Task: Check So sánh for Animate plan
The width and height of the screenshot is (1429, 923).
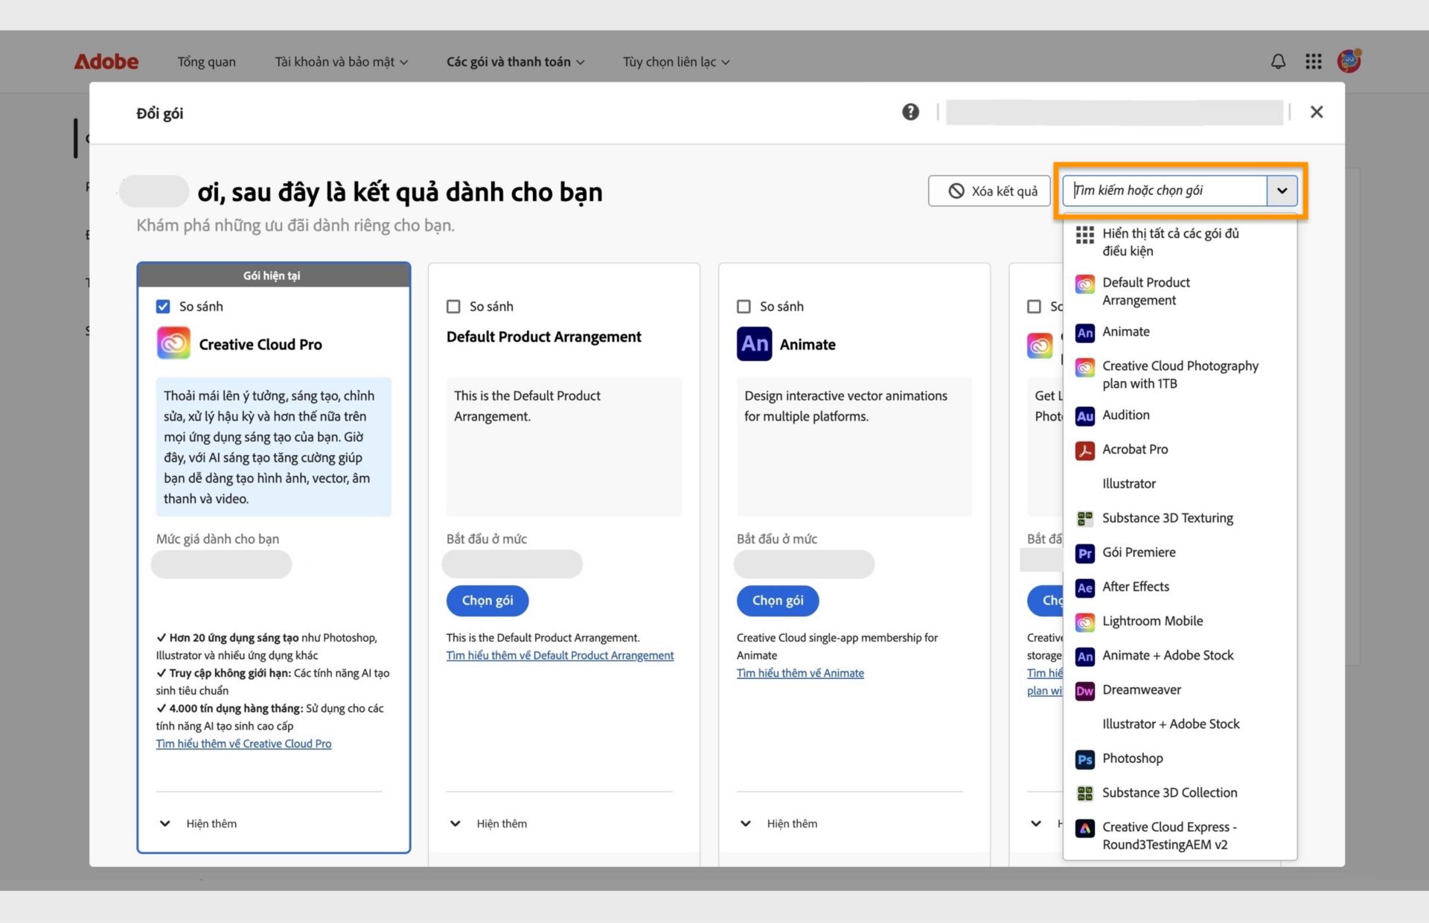Action: (744, 307)
